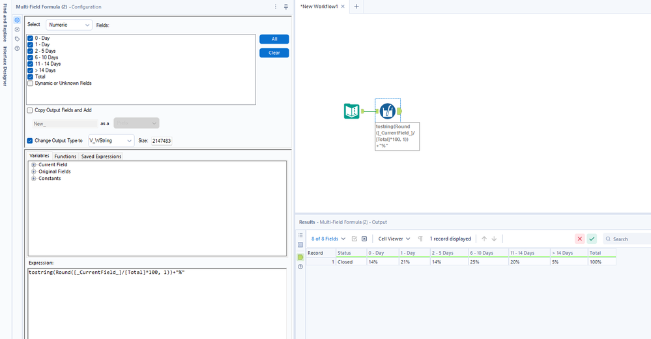651x339 pixels.
Task: Open the navigation icon below the gear
Action: click(17, 29)
